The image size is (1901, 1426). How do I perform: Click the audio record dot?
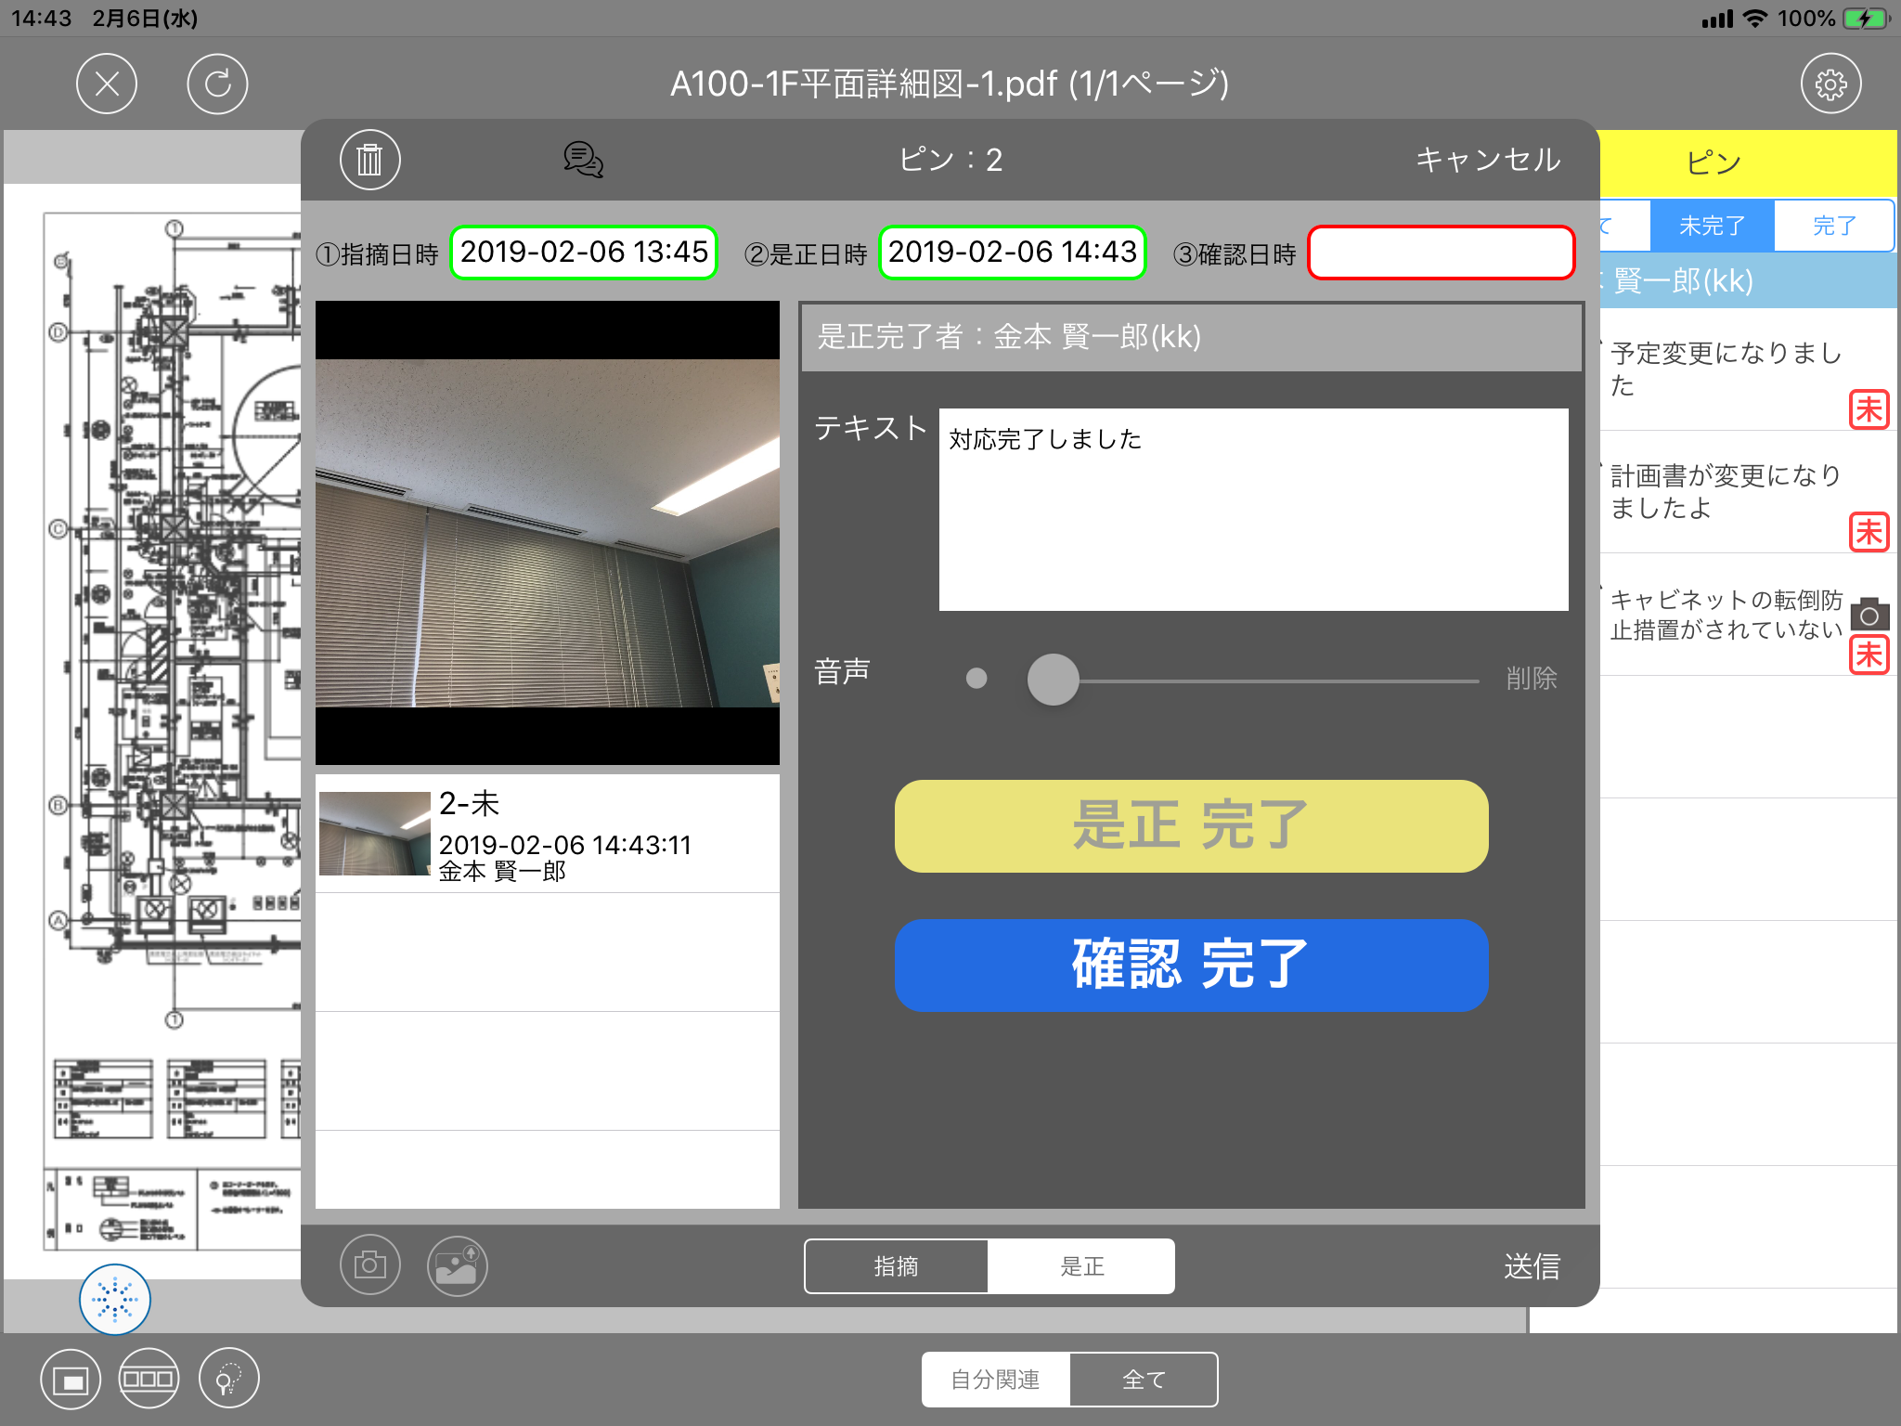976,679
